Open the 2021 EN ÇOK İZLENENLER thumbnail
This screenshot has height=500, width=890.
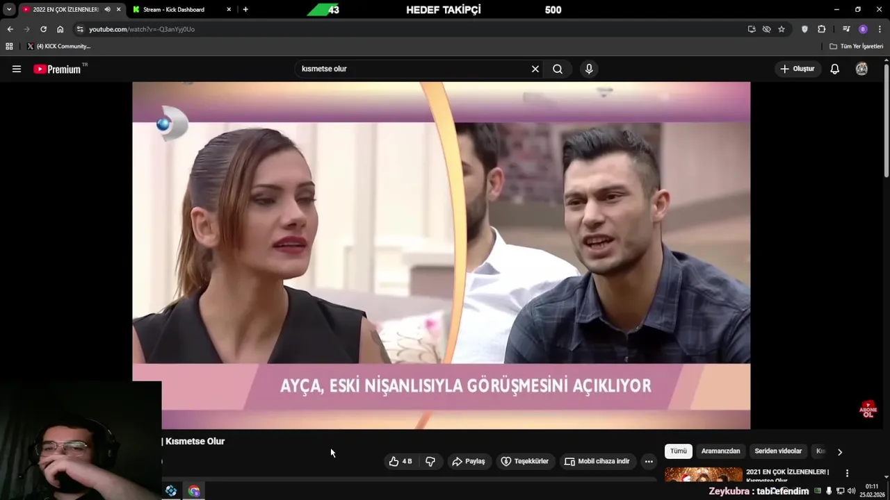click(x=704, y=475)
